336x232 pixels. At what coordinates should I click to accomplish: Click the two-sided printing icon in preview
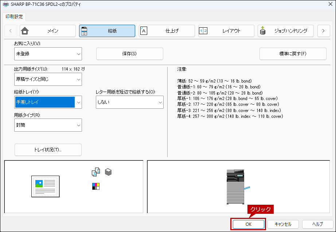click(95, 172)
